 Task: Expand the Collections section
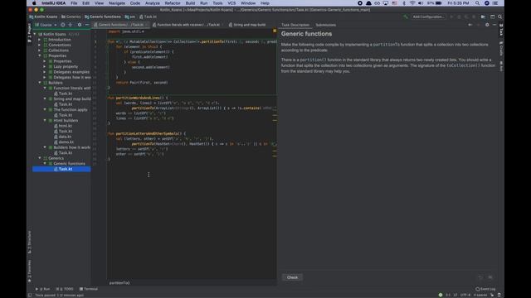tap(40, 50)
